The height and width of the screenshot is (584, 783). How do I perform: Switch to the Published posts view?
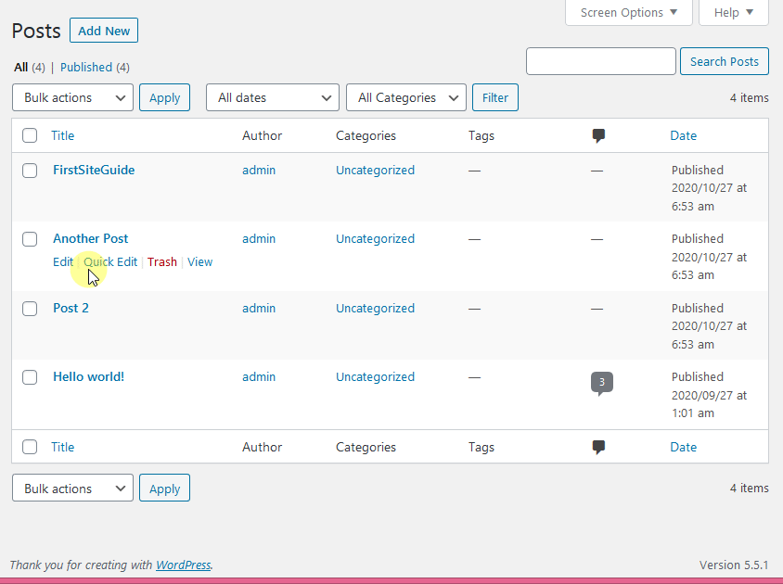pos(86,67)
